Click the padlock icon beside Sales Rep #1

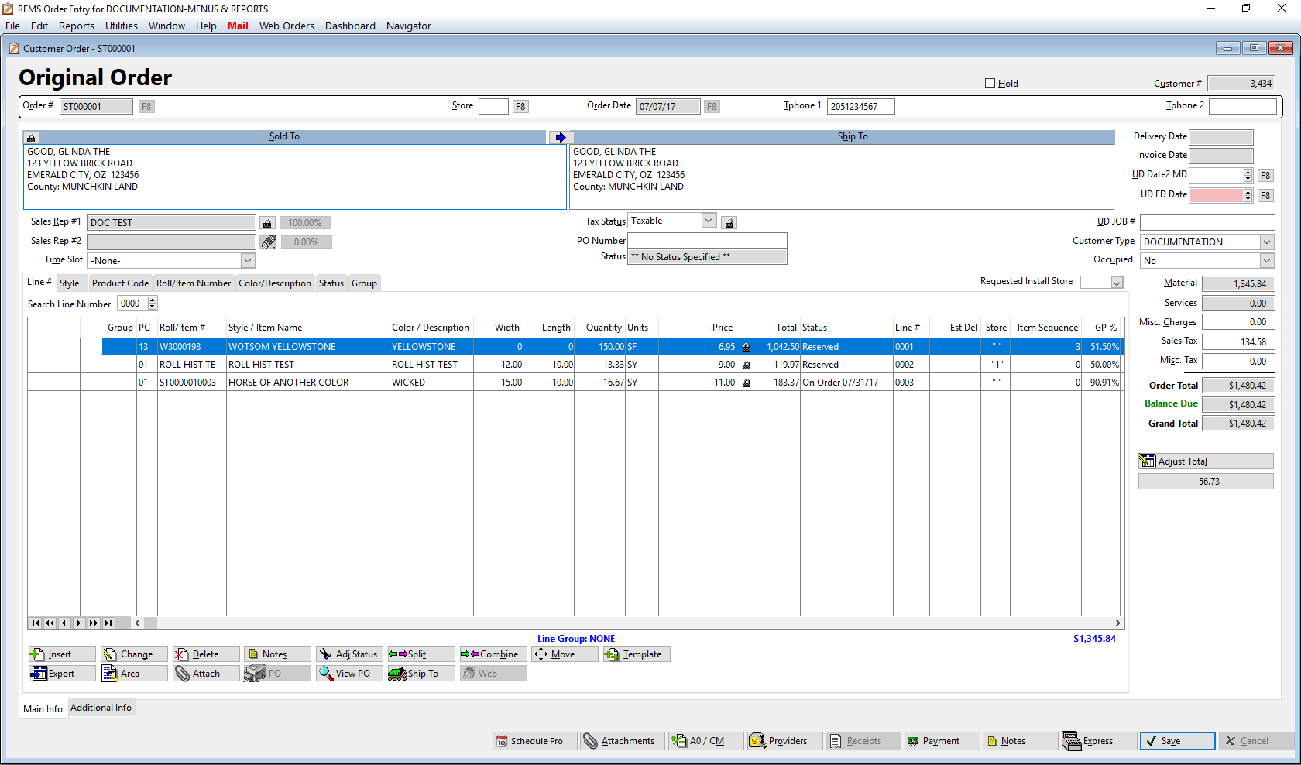267,222
